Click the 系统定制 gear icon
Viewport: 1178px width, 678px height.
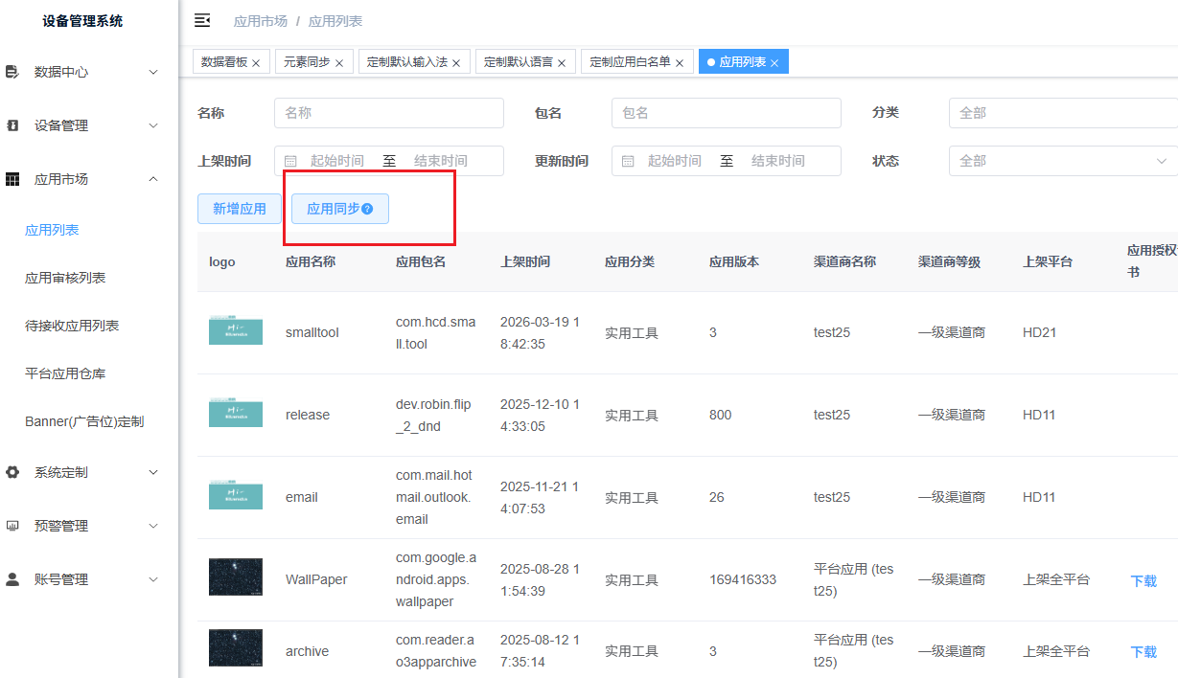[x=12, y=472]
